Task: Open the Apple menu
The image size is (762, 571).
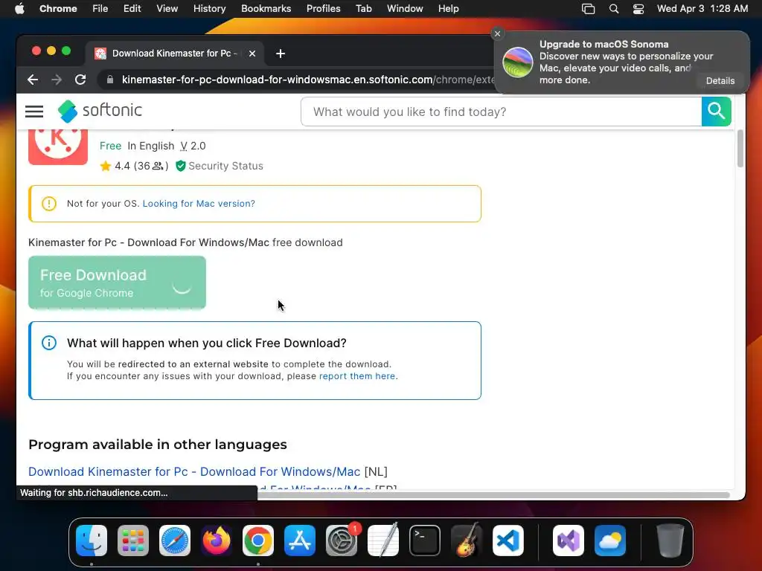Action: tap(19, 9)
